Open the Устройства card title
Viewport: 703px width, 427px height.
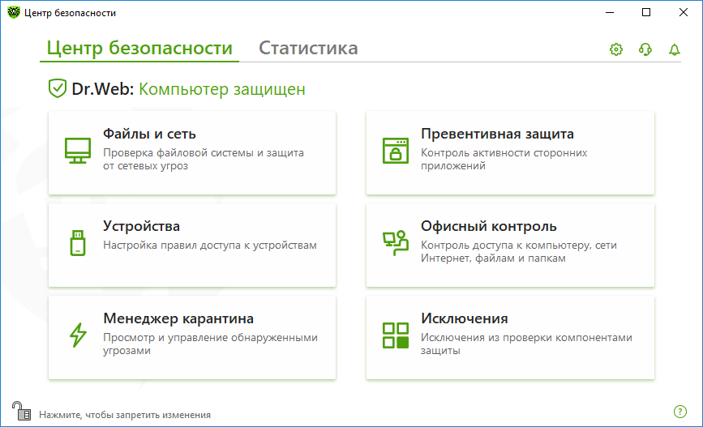tap(141, 226)
